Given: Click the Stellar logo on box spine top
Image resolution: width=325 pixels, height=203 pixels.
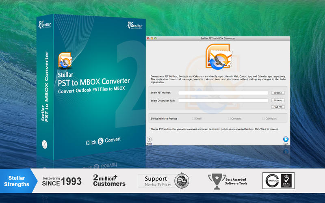Looking at the screenshot, I should click(x=45, y=25).
